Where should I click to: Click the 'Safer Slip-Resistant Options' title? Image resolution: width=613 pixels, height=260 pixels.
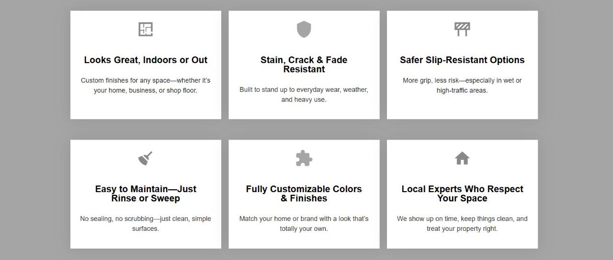(x=462, y=60)
